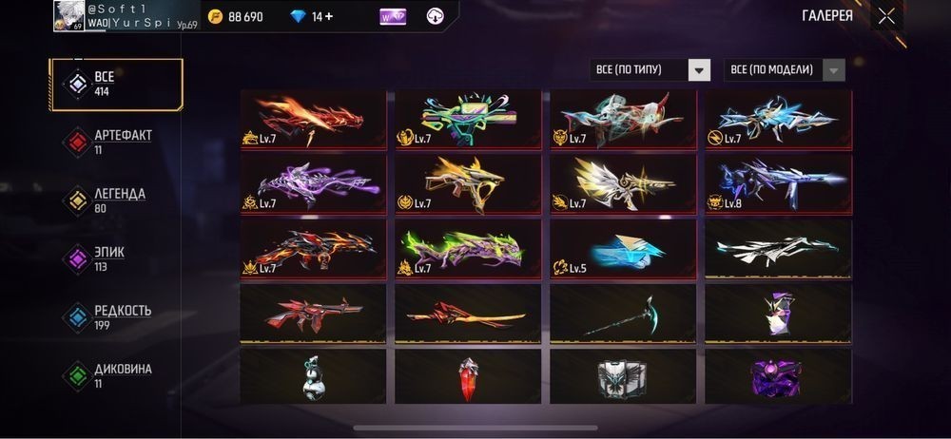Select the green Диковина rarity diamond icon
951x439 pixels.
tap(78, 376)
